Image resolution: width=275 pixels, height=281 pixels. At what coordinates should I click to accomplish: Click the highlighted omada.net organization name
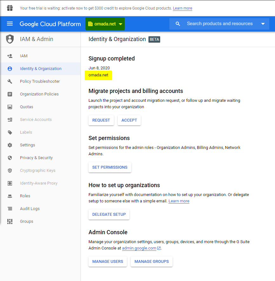click(98, 75)
